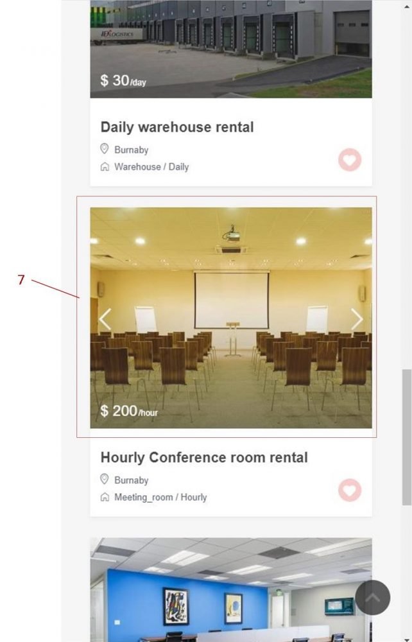This screenshot has width=412, height=642.
Task: Open the blue-wall office photo
Action: pos(231,590)
